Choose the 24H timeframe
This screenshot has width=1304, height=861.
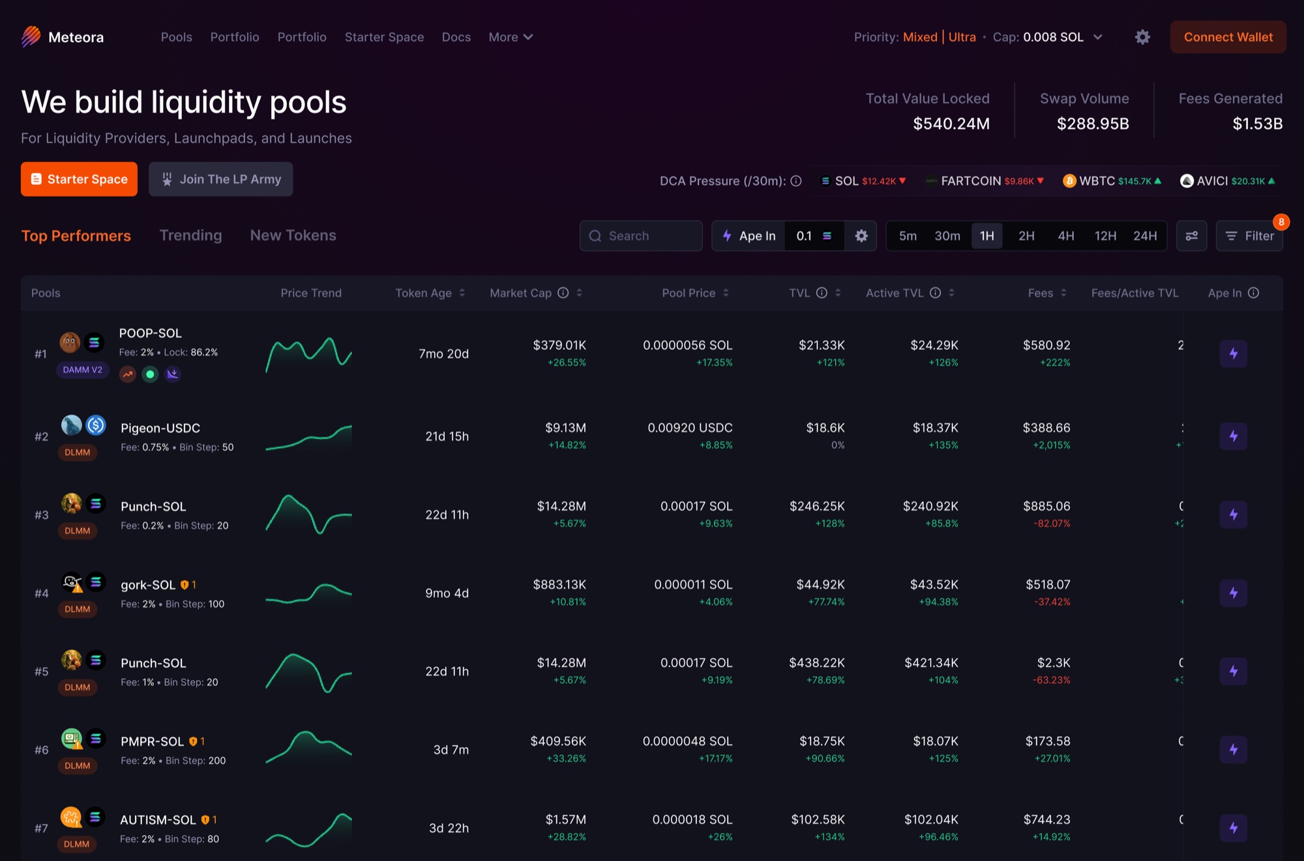pos(1145,236)
